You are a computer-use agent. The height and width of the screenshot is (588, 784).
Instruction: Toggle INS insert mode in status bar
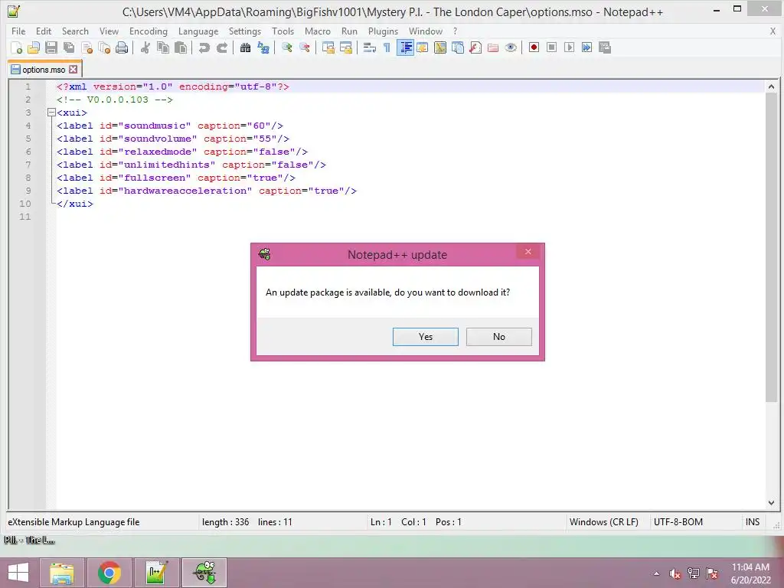753,522
